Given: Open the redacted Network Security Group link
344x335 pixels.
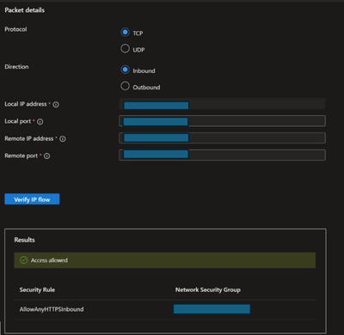Looking at the screenshot, I should click(x=212, y=309).
